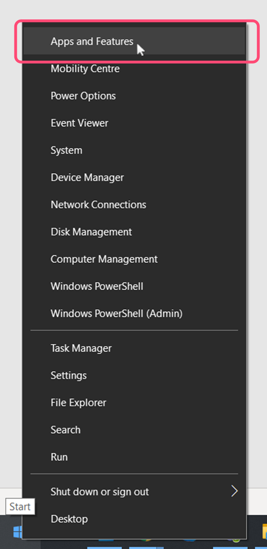Image resolution: width=267 pixels, height=549 pixels.
Task: Open Apps and Features
Action: pyautogui.click(x=92, y=42)
